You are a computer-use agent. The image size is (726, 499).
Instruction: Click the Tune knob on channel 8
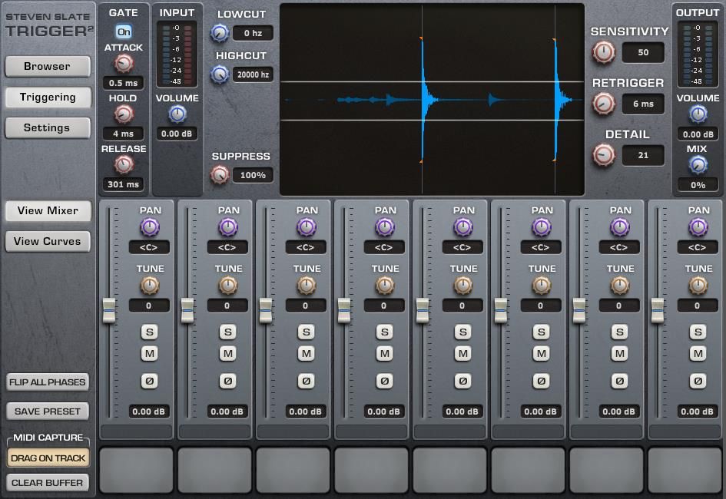pyautogui.click(x=698, y=286)
